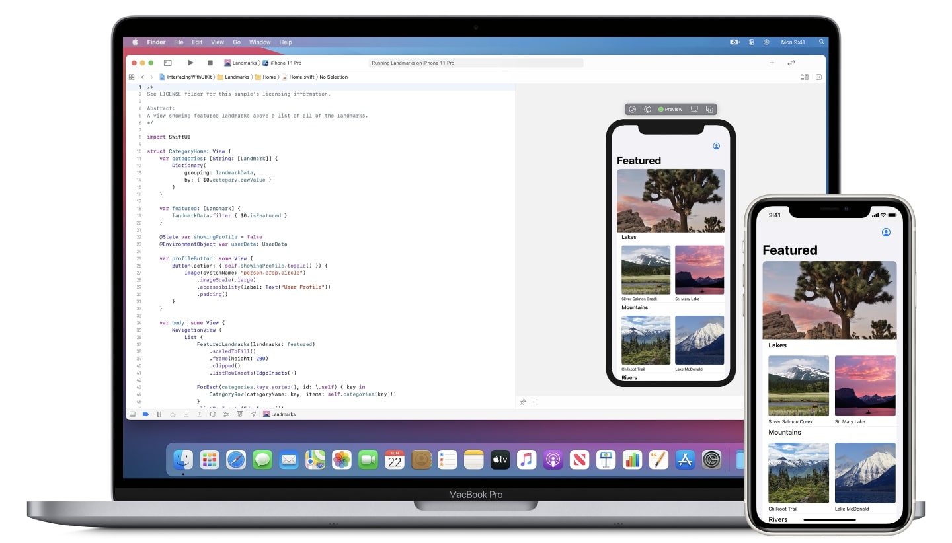
Task: Hide the debug area
Action: click(x=133, y=414)
